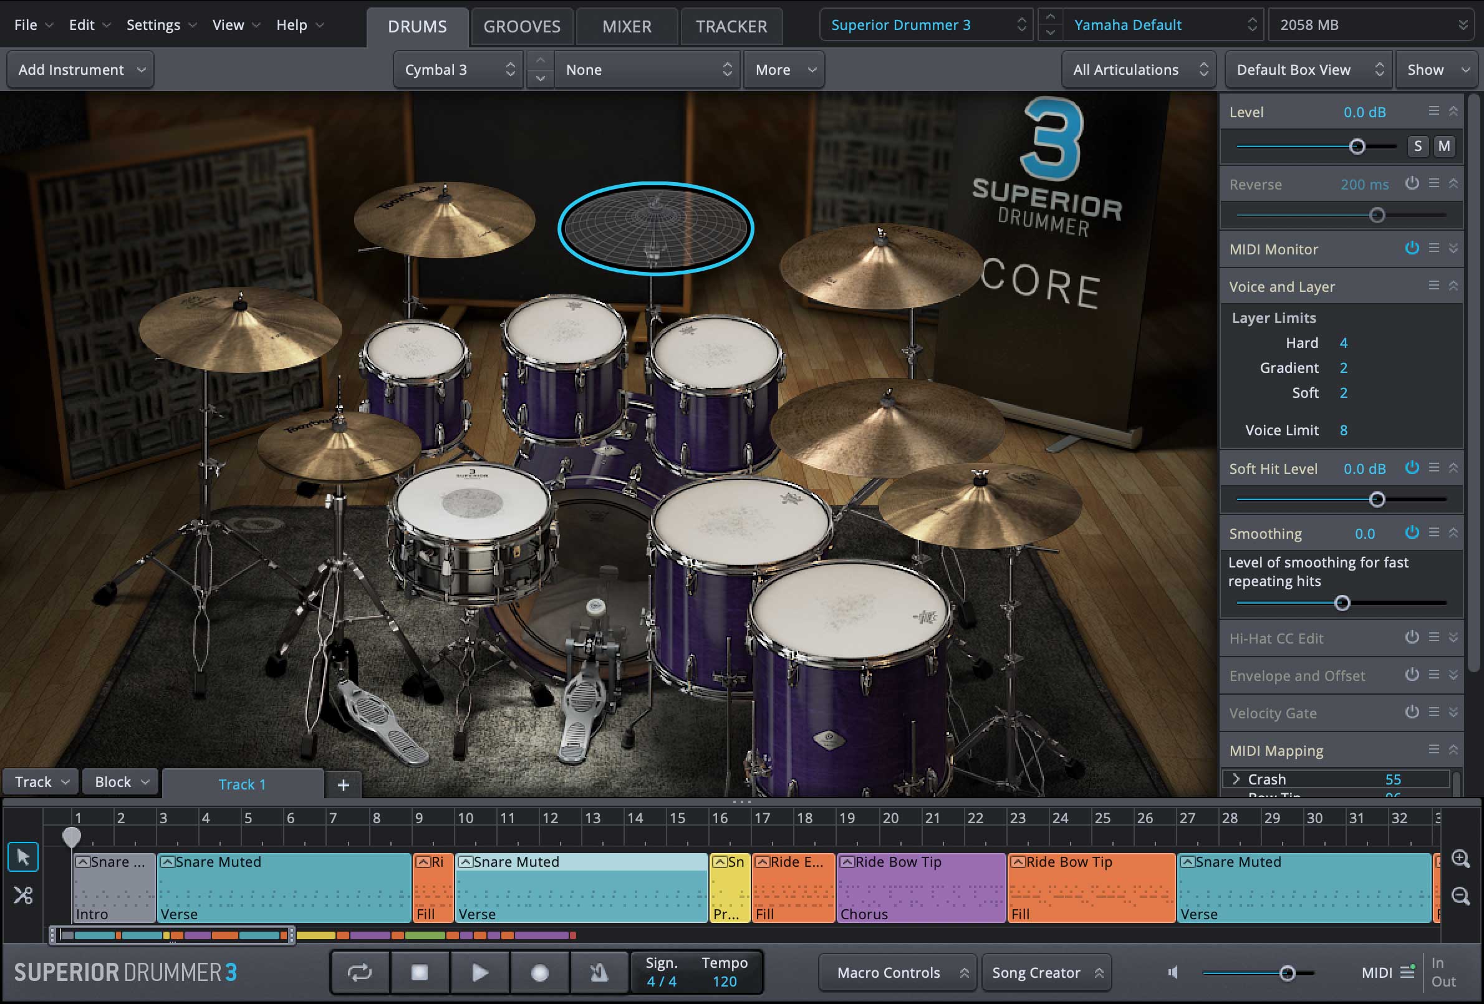Click the timeline zoom out magnifier
The height and width of the screenshot is (1004, 1484).
(1460, 895)
